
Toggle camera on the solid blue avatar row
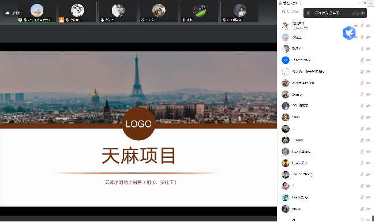click(368, 60)
